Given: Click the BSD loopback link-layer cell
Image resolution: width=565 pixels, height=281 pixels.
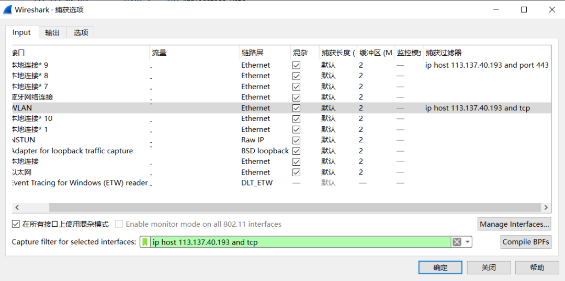Looking at the screenshot, I should pos(265,151).
